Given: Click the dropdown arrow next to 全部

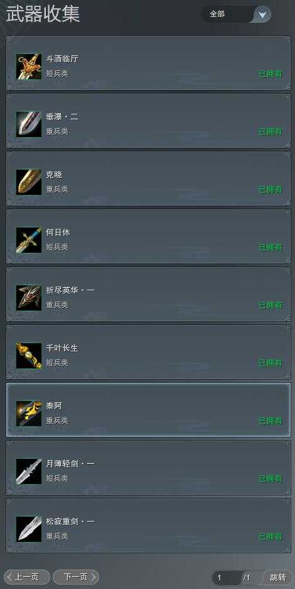Looking at the screenshot, I should pos(262,14).
